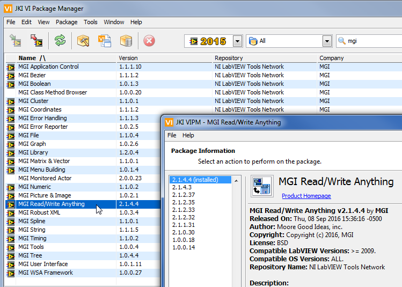Open the All category filter dropdown
The image size is (402, 287).
(x=327, y=41)
